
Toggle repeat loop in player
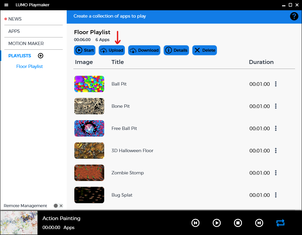point(280,223)
